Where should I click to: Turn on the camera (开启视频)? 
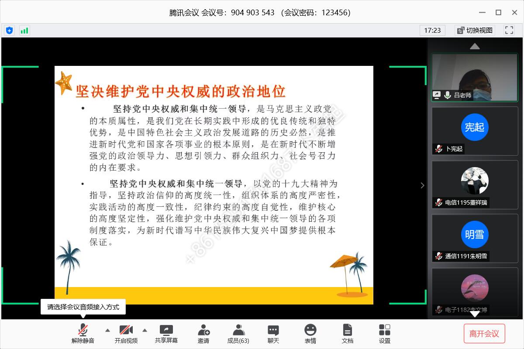point(126,334)
